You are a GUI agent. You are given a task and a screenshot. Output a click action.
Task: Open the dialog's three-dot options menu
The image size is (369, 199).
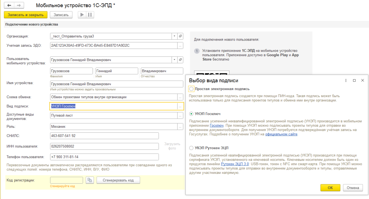(x=346, y=81)
